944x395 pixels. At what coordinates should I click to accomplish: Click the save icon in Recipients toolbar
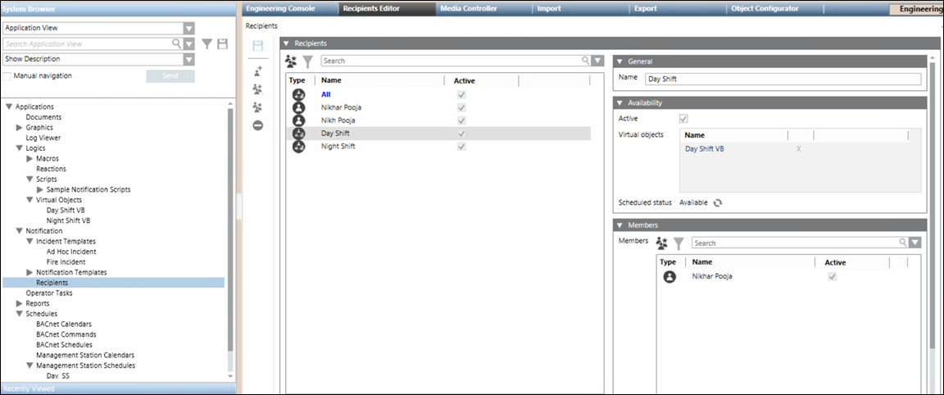click(x=258, y=47)
